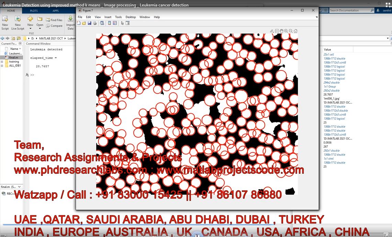Viewport: 392px width, 237px height.
Task: Select the zoom in tool on axes toolbar
Action: pyautogui.click(x=286, y=31)
